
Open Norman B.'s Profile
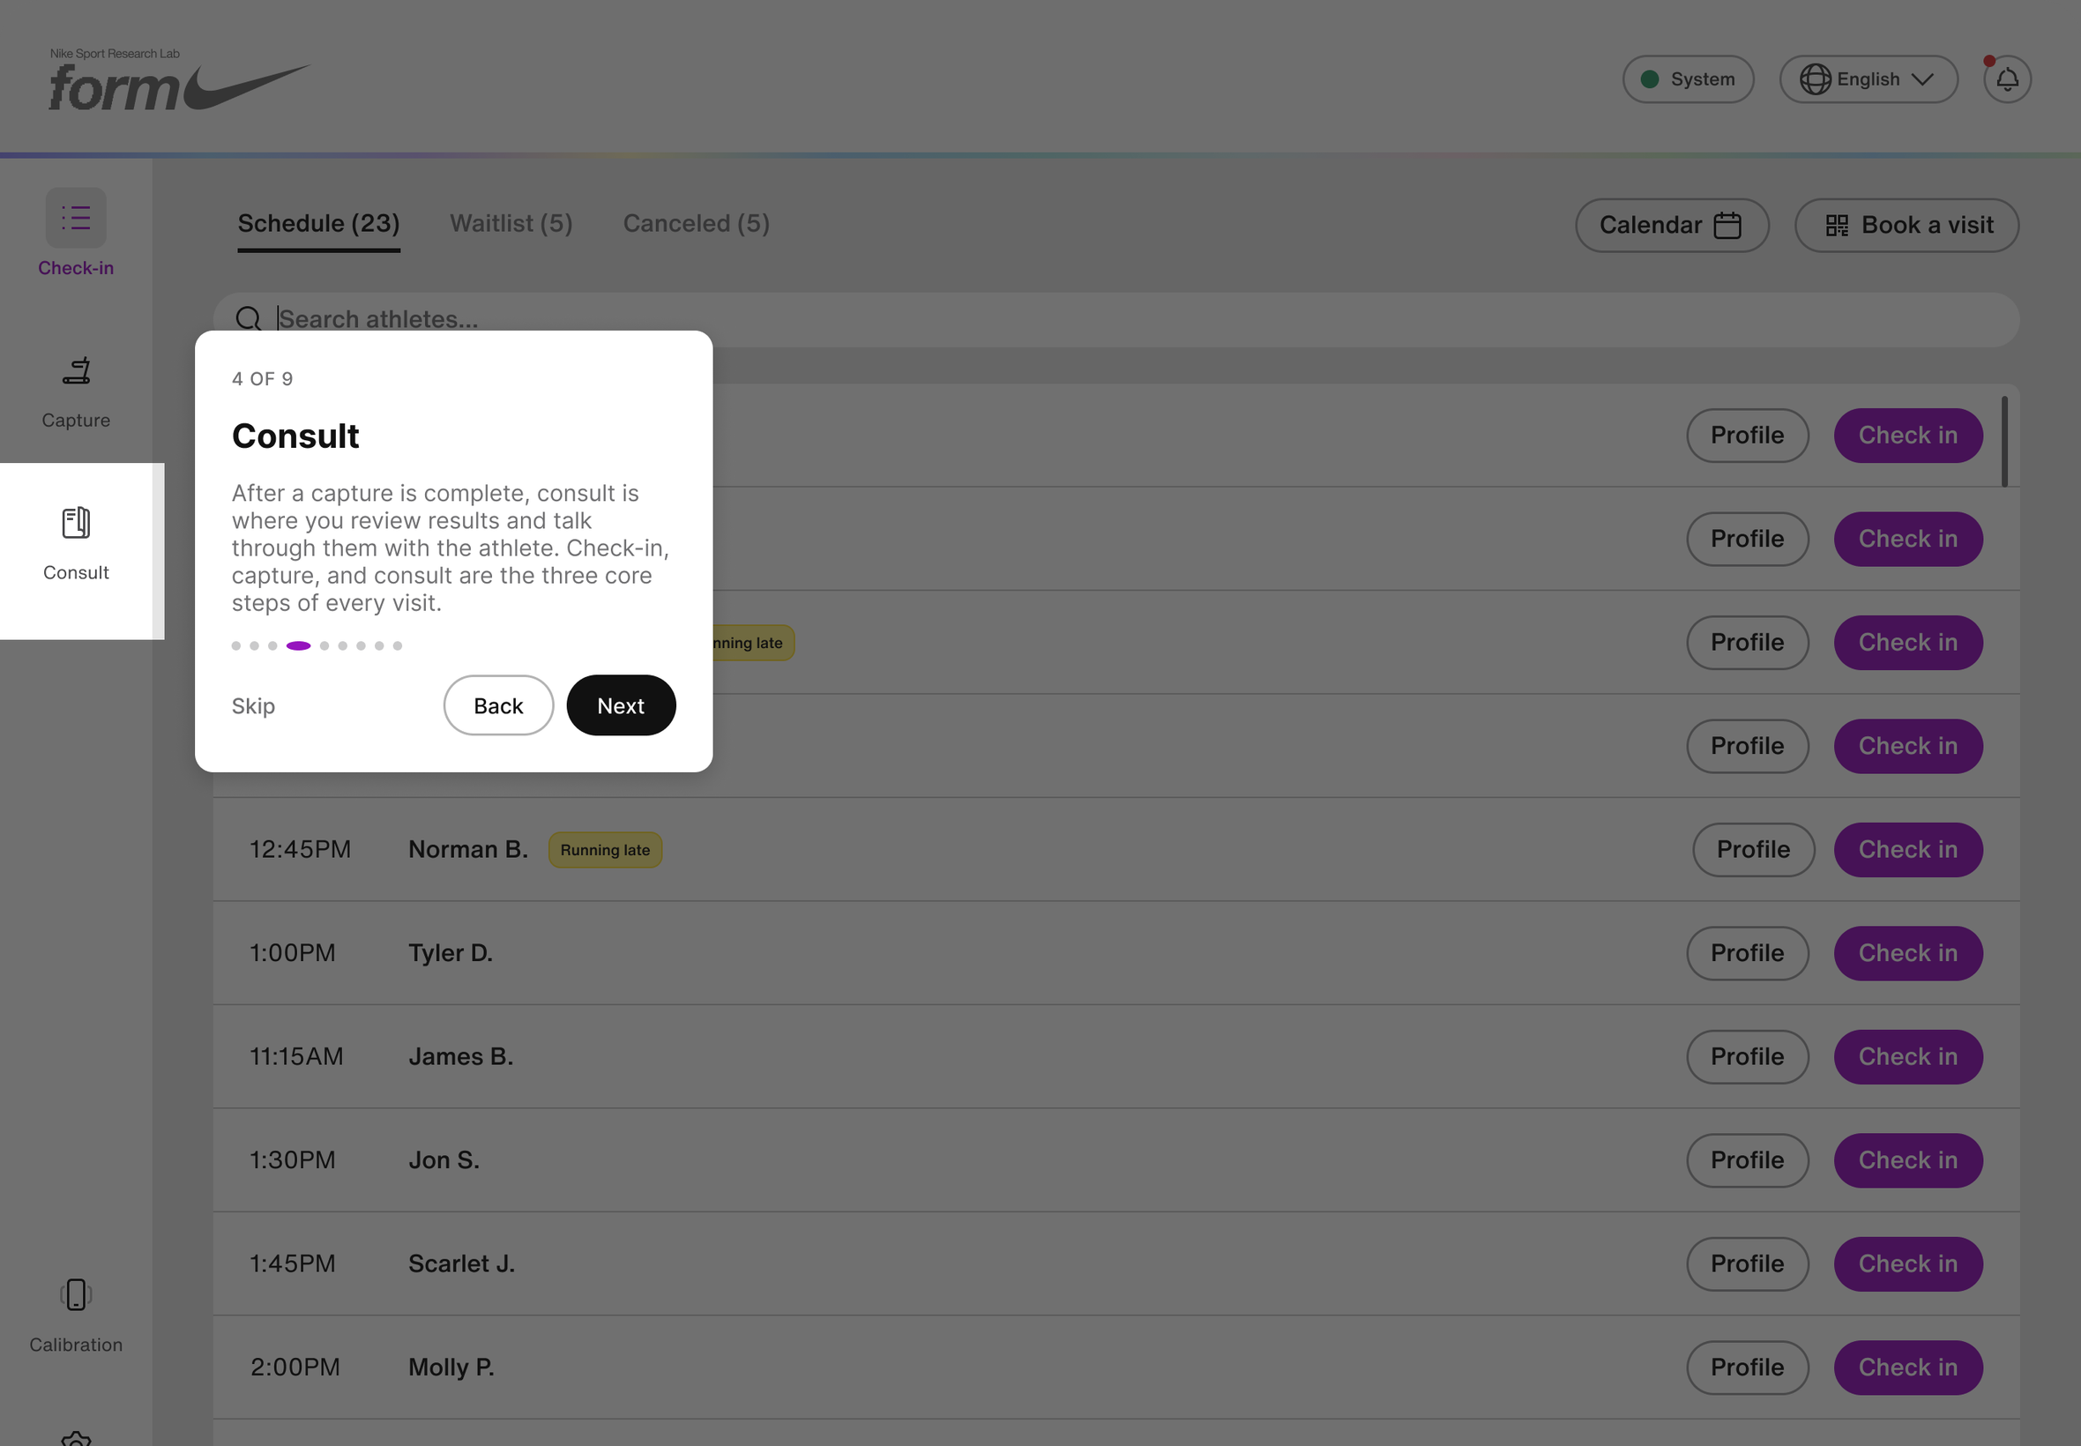(x=1753, y=850)
